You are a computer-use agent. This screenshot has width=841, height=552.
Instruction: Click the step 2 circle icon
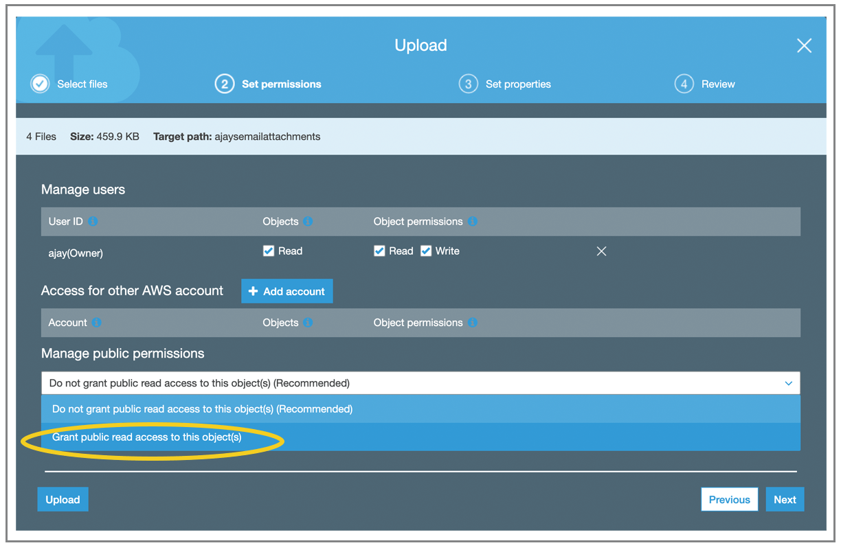pos(224,84)
